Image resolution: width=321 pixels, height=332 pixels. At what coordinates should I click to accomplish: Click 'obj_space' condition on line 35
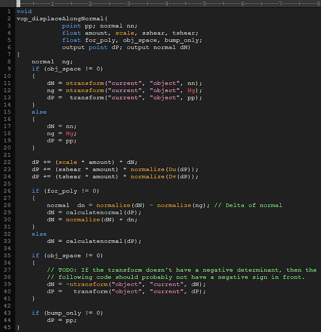[64, 256]
